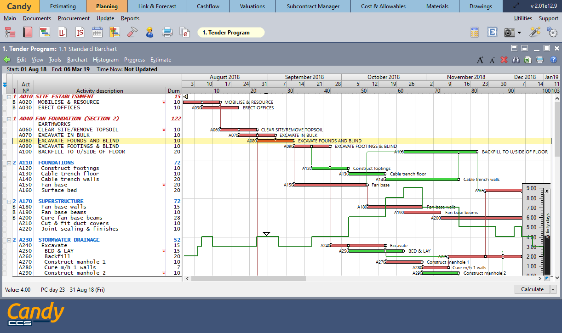562x333 pixels.
Task: Toggle the row marker box beside A240
Action: 4,245
